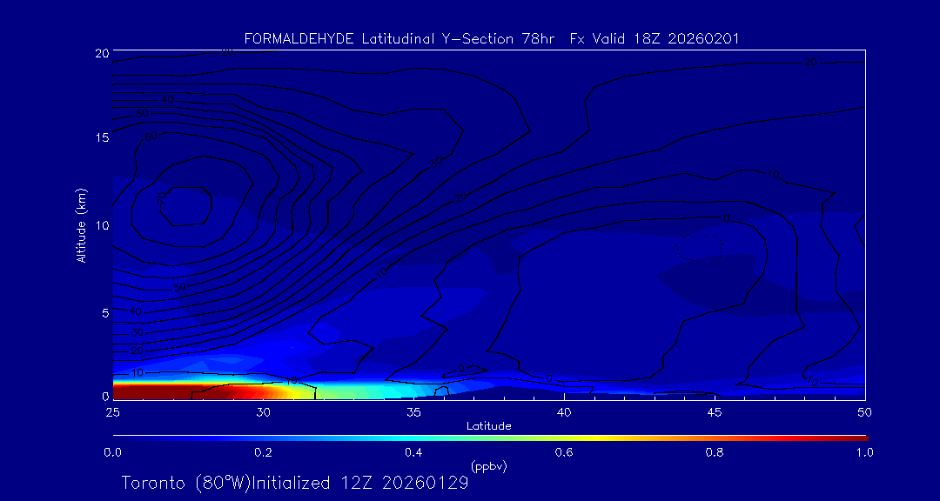The image size is (940, 501).
Task: Click latitude axis tick label 30
Action: point(263,412)
